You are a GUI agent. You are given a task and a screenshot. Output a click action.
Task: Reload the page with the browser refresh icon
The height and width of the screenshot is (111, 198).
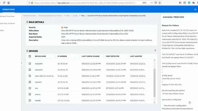[4, 3]
